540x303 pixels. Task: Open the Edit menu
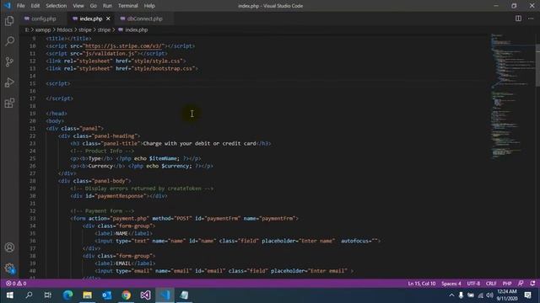(x=35, y=6)
